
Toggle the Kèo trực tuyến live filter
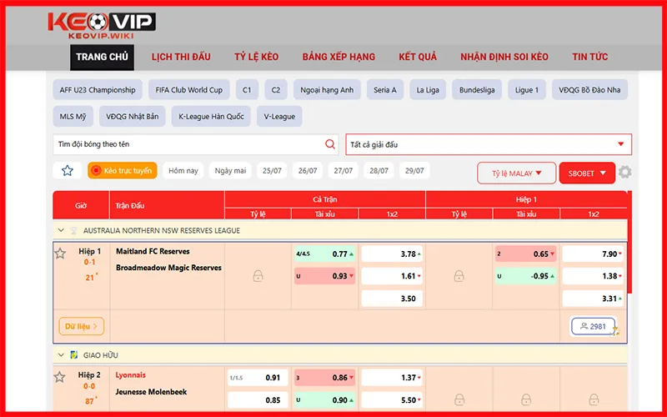coord(122,171)
